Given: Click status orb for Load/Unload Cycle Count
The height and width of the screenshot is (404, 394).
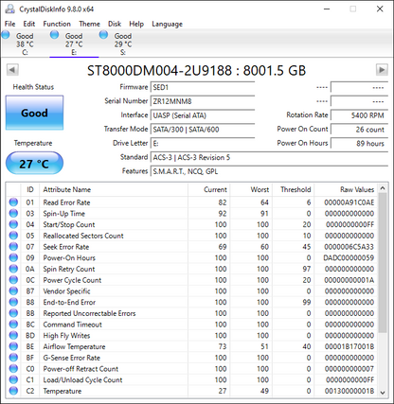Looking at the screenshot, I should point(13,379).
